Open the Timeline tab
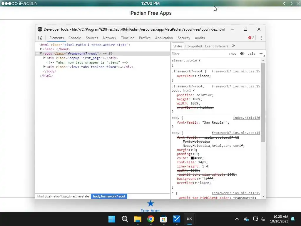The height and width of the screenshot is (226, 301). pyautogui.click(x=128, y=38)
